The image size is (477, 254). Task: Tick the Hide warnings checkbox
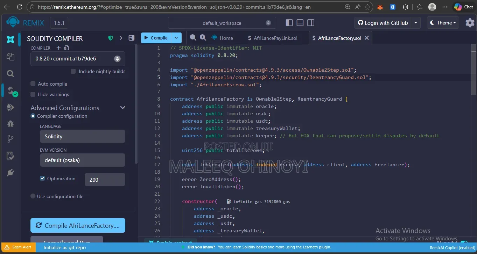click(x=33, y=94)
